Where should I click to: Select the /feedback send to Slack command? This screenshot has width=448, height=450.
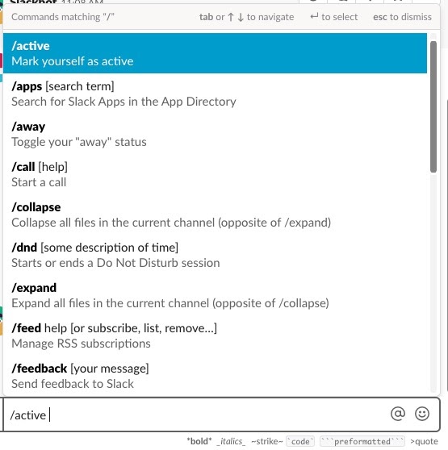pos(215,376)
